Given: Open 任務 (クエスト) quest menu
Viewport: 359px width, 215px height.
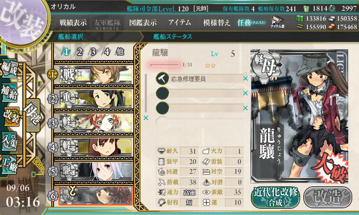Looking at the screenshot, I should (251, 22).
